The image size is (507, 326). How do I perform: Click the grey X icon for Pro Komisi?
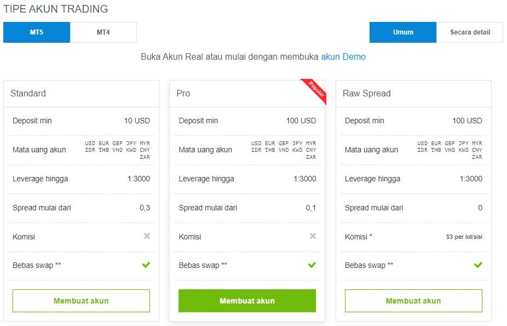tap(313, 236)
